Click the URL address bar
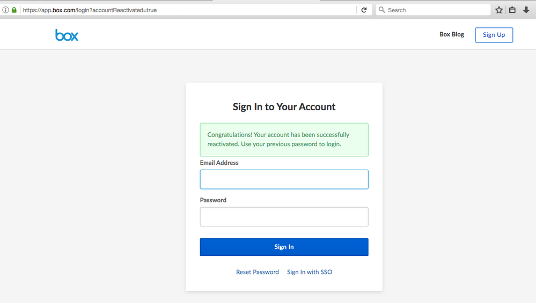Viewport: 536px width, 303px height. (x=188, y=10)
